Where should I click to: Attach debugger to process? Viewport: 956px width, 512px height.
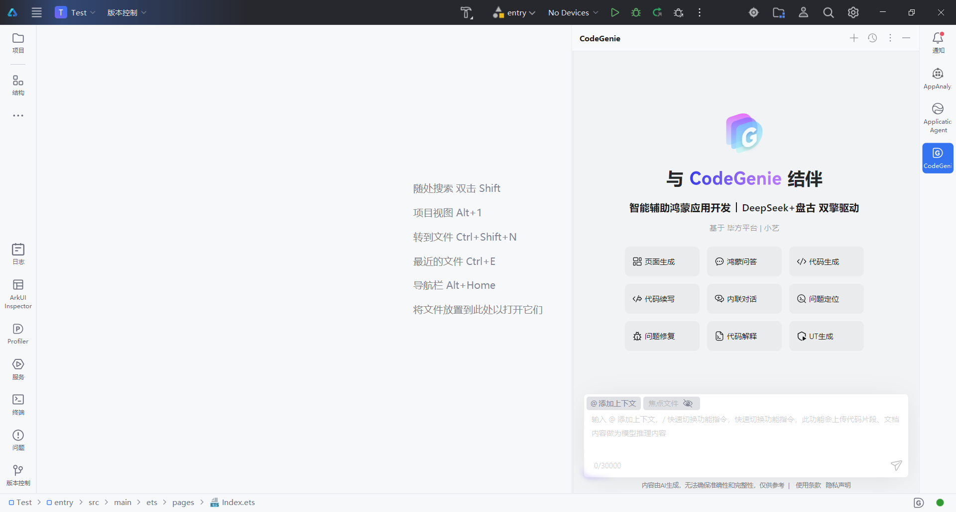pos(678,12)
